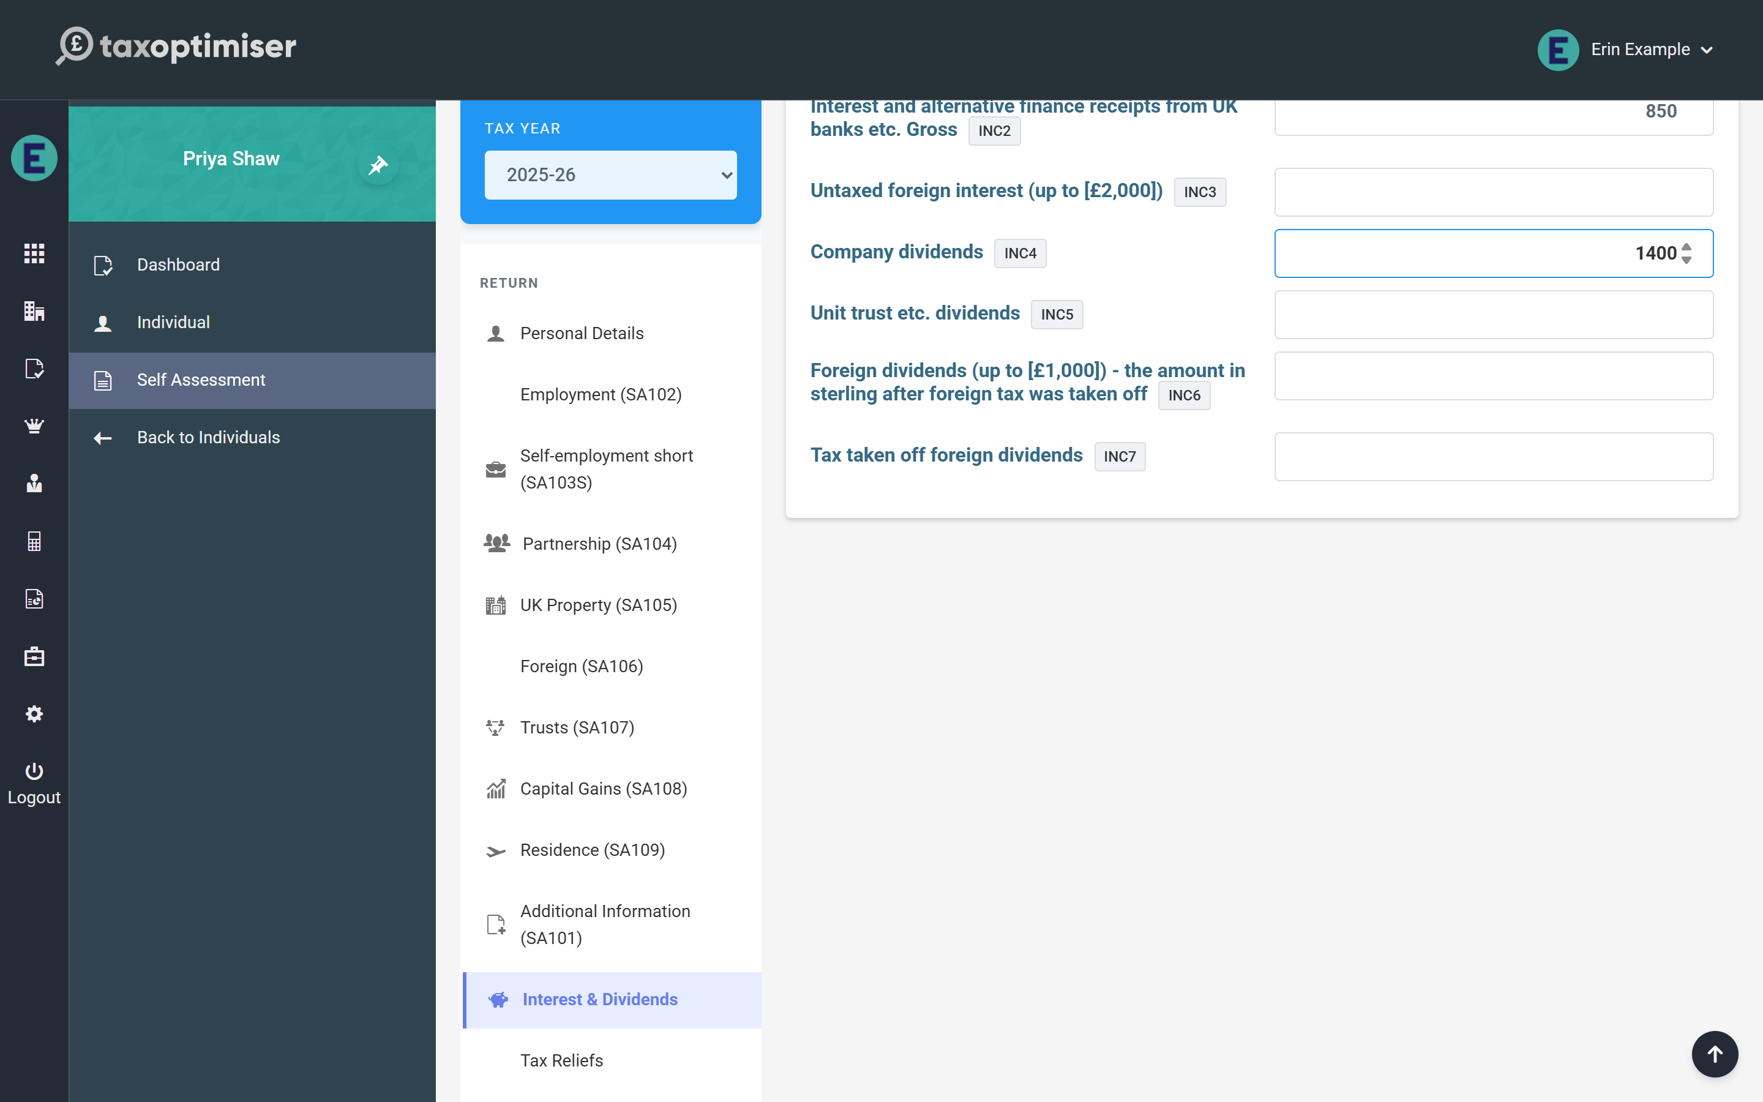Click the INC7 box tag
The height and width of the screenshot is (1102, 1763).
pos(1120,457)
